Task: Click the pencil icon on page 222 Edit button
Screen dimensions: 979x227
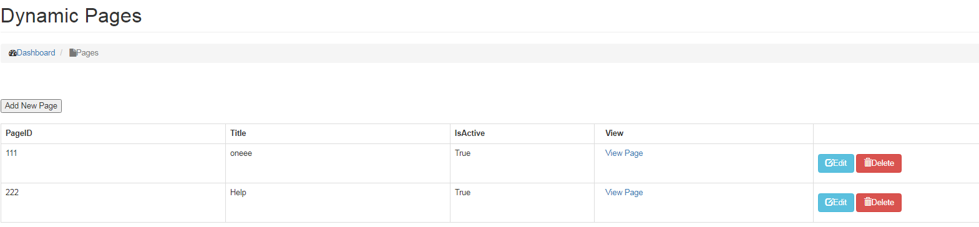Action: coord(829,202)
